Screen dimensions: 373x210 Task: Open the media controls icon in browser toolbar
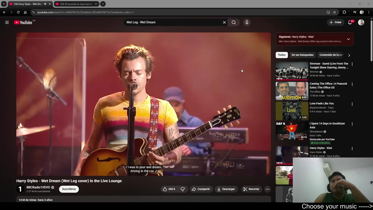click(x=355, y=12)
